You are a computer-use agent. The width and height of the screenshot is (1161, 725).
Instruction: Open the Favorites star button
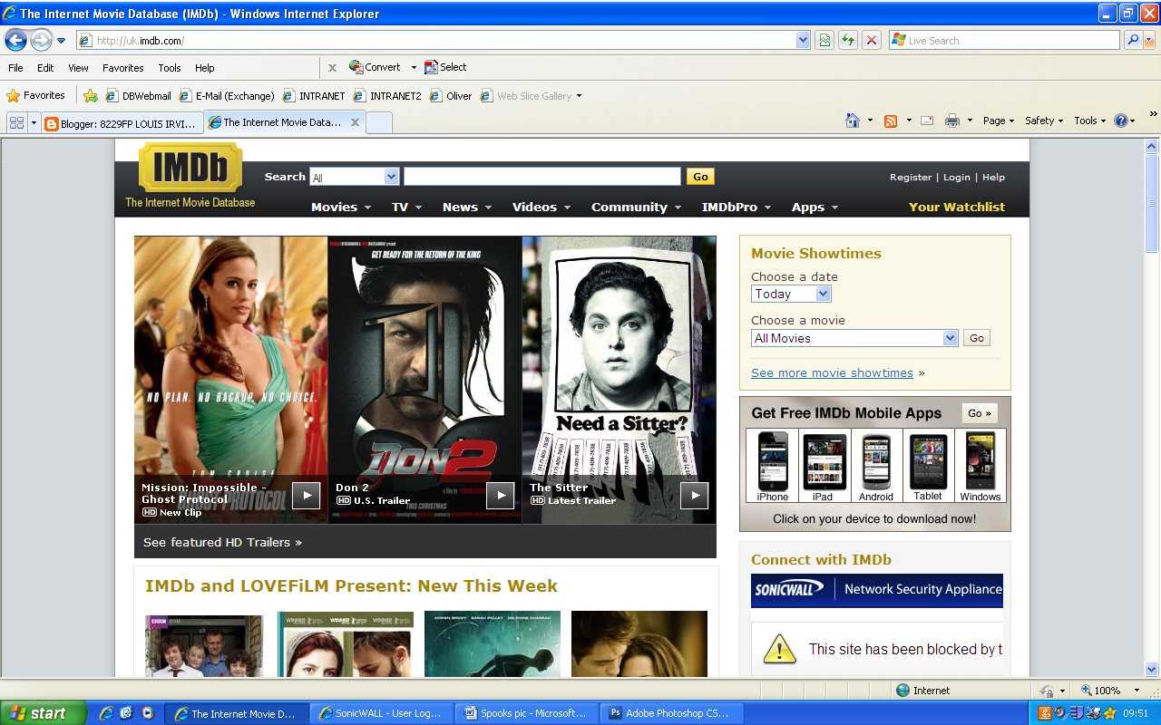coord(36,95)
